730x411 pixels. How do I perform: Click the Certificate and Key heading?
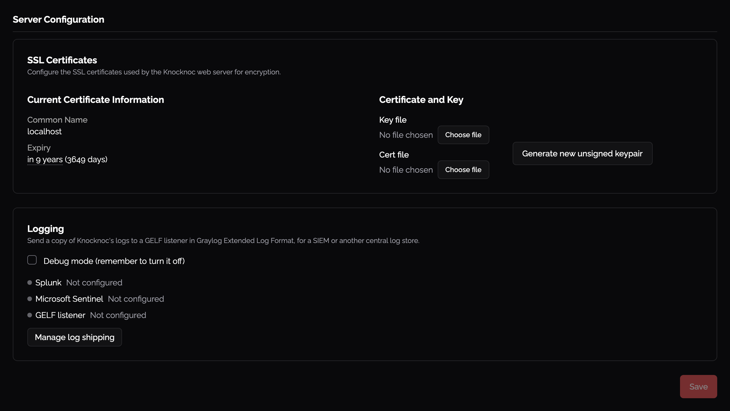tap(421, 100)
